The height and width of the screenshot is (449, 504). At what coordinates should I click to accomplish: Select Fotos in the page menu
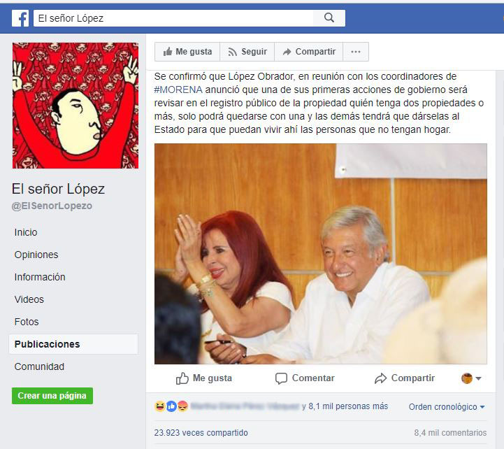pyautogui.click(x=27, y=322)
